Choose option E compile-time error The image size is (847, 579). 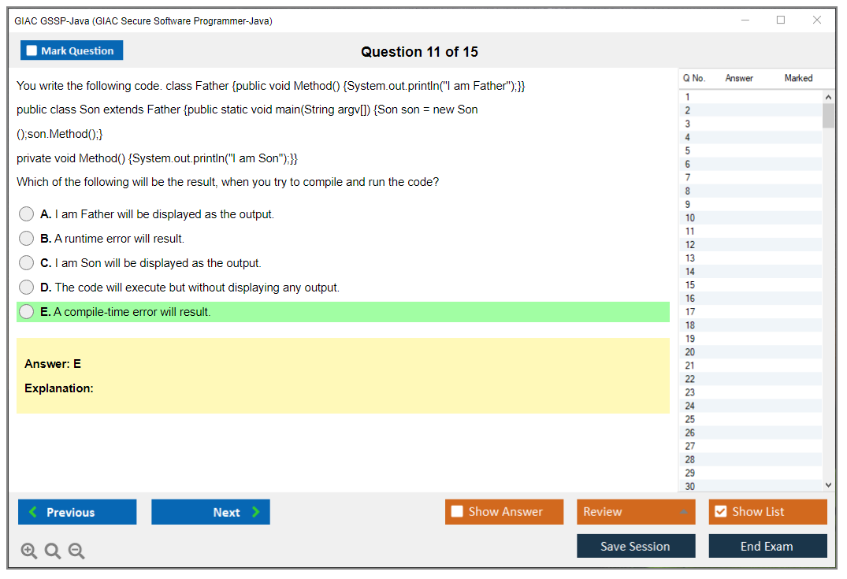[27, 312]
